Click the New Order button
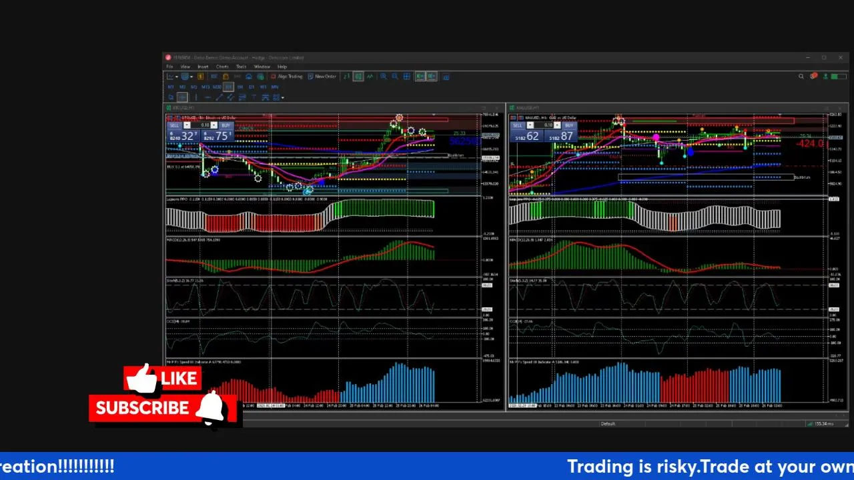 tap(322, 77)
